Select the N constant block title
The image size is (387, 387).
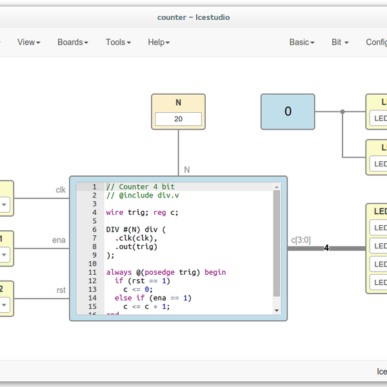(x=178, y=103)
